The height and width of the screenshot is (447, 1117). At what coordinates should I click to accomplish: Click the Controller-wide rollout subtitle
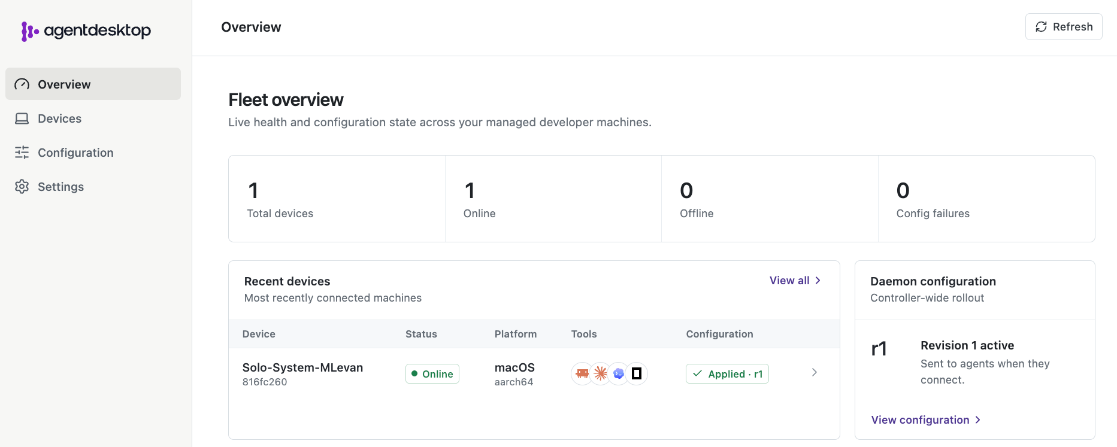click(x=927, y=298)
